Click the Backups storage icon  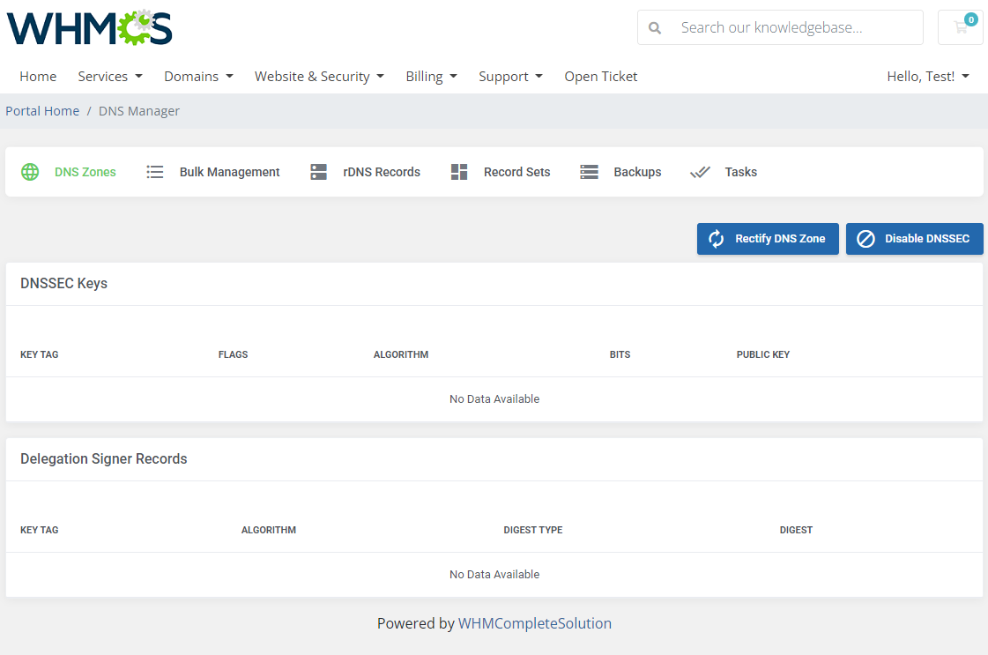tap(589, 172)
